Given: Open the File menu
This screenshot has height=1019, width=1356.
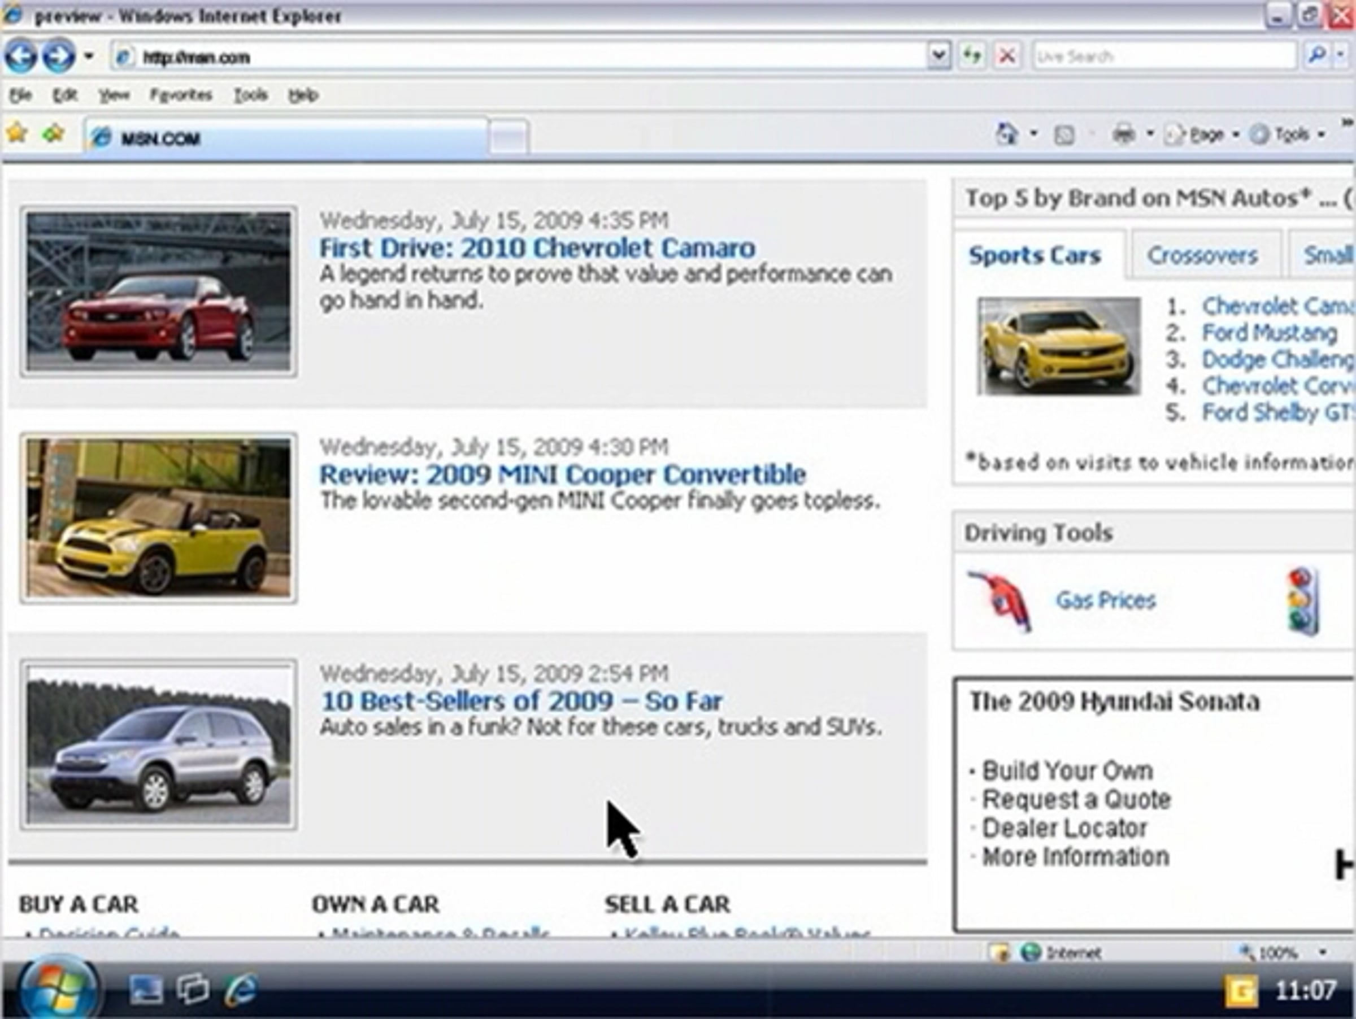Looking at the screenshot, I should (x=20, y=95).
